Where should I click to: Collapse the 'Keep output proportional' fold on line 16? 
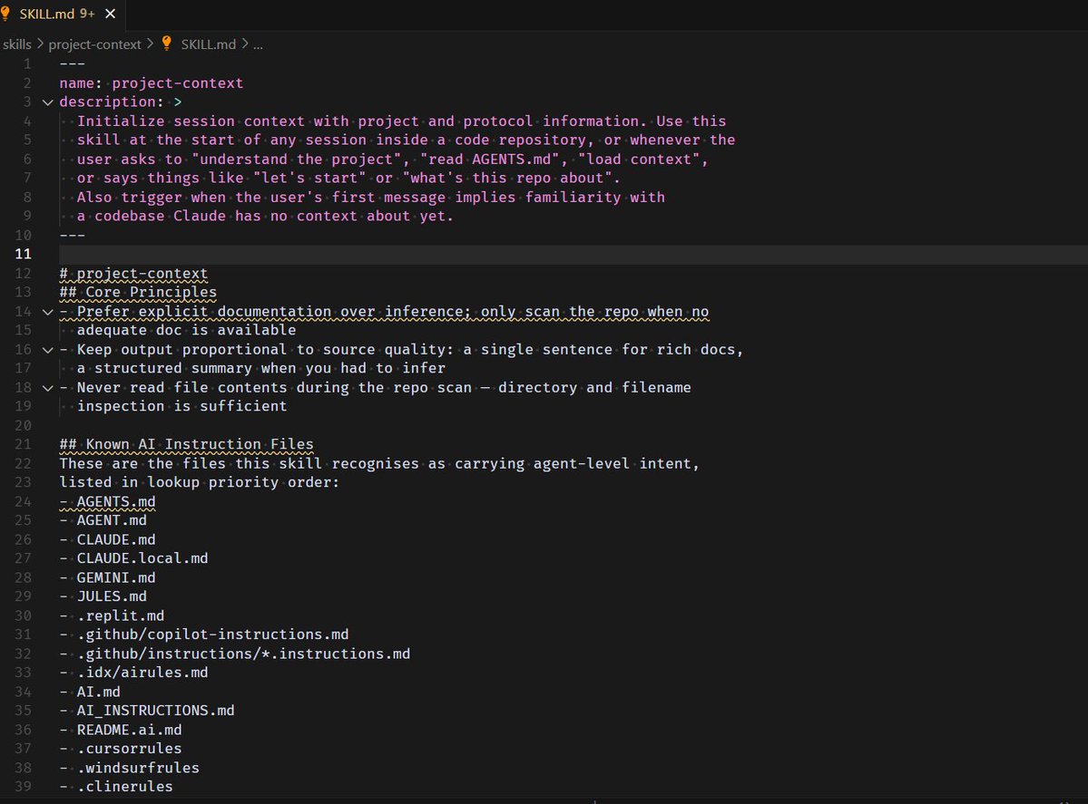point(46,349)
